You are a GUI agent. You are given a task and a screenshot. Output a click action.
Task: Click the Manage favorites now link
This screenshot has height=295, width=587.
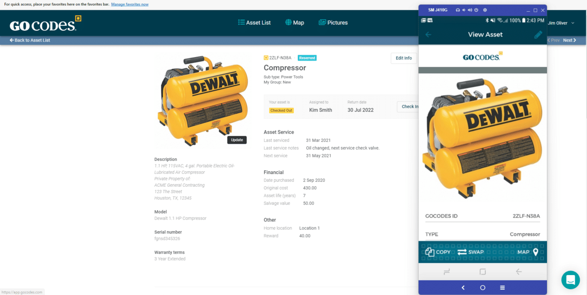point(130,4)
